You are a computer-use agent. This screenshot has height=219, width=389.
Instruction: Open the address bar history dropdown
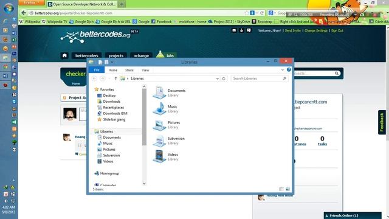pos(218,78)
